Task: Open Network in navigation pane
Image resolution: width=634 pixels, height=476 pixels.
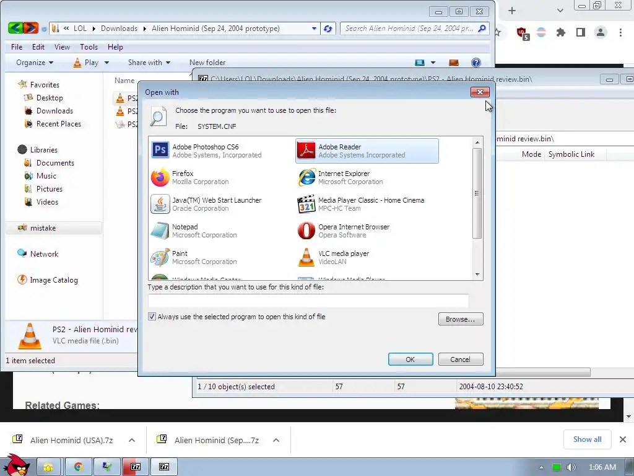Action: coord(44,253)
